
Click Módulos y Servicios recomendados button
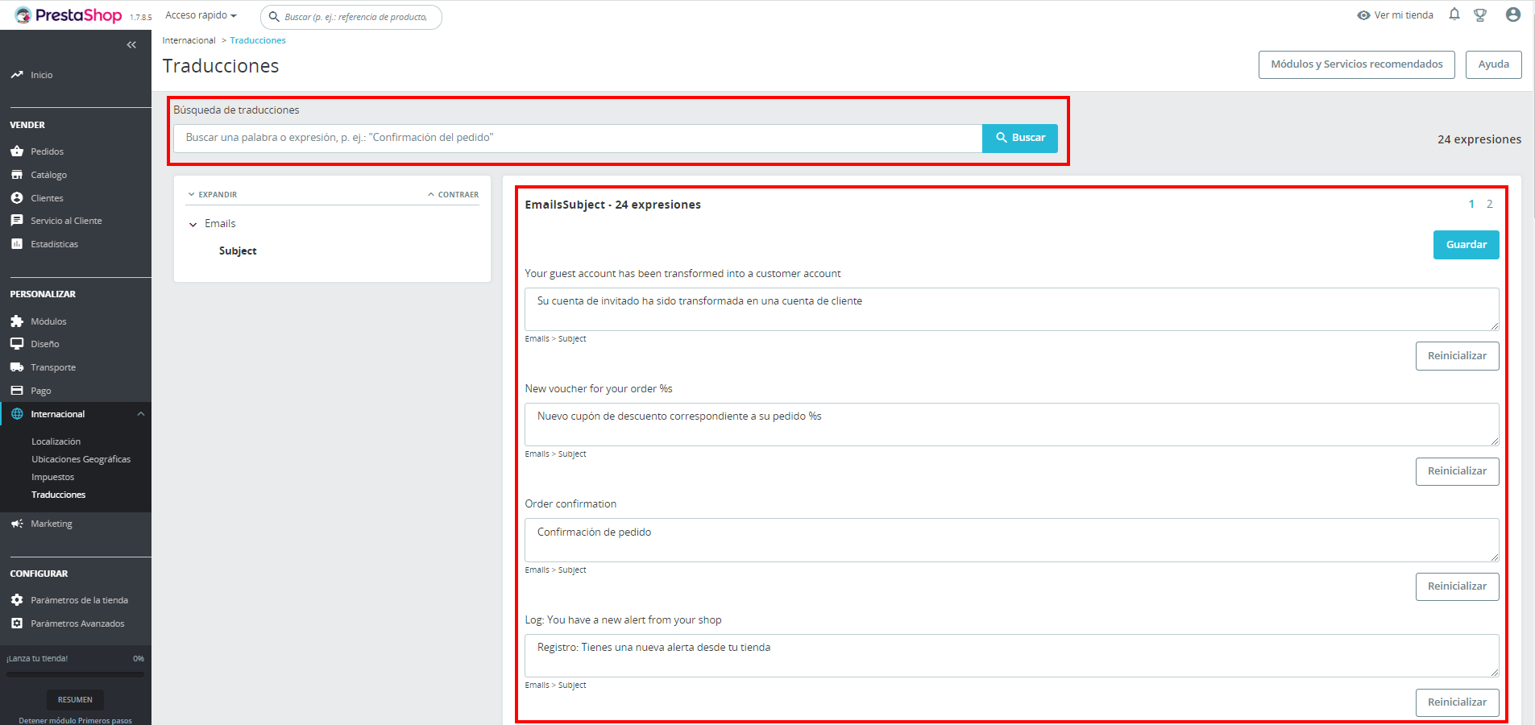click(x=1357, y=64)
